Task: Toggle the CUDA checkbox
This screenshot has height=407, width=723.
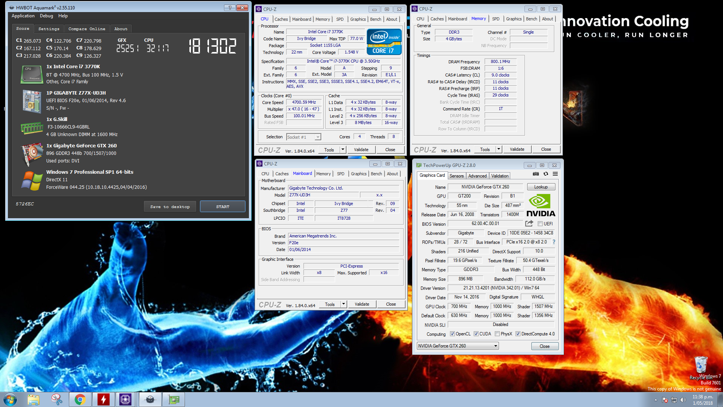Action: click(x=476, y=334)
